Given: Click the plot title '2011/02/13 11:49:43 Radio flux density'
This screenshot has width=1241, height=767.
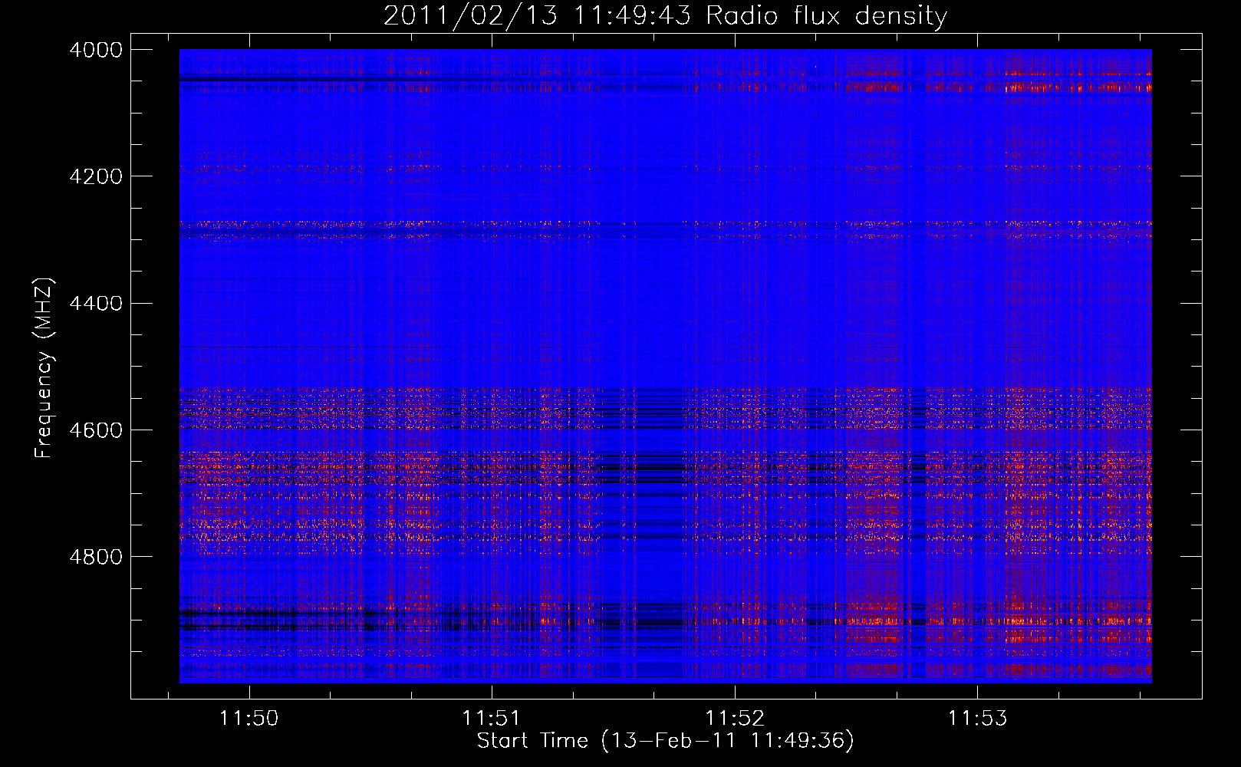Looking at the screenshot, I should point(665,16).
